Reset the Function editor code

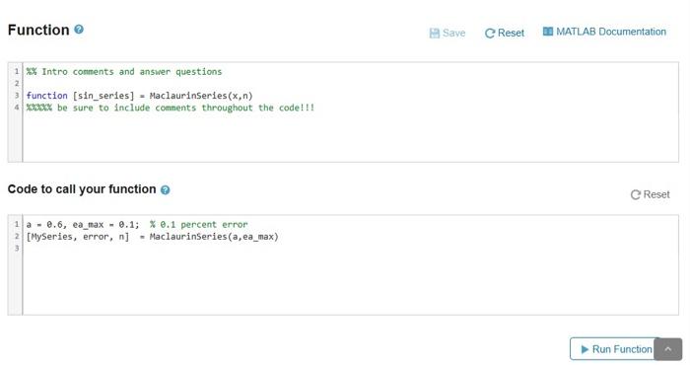tap(505, 33)
